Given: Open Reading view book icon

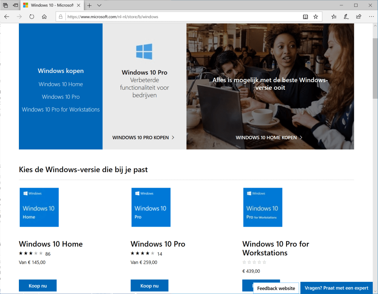Looking at the screenshot, I should tap(305, 17).
